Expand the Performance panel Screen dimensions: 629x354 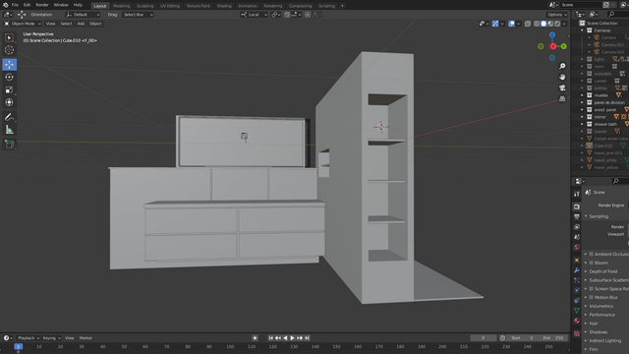[586, 315]
